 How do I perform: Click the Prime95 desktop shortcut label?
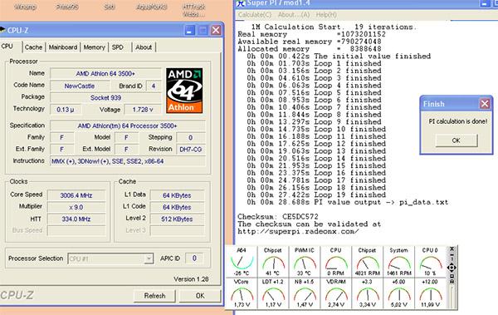coord(67,7)
